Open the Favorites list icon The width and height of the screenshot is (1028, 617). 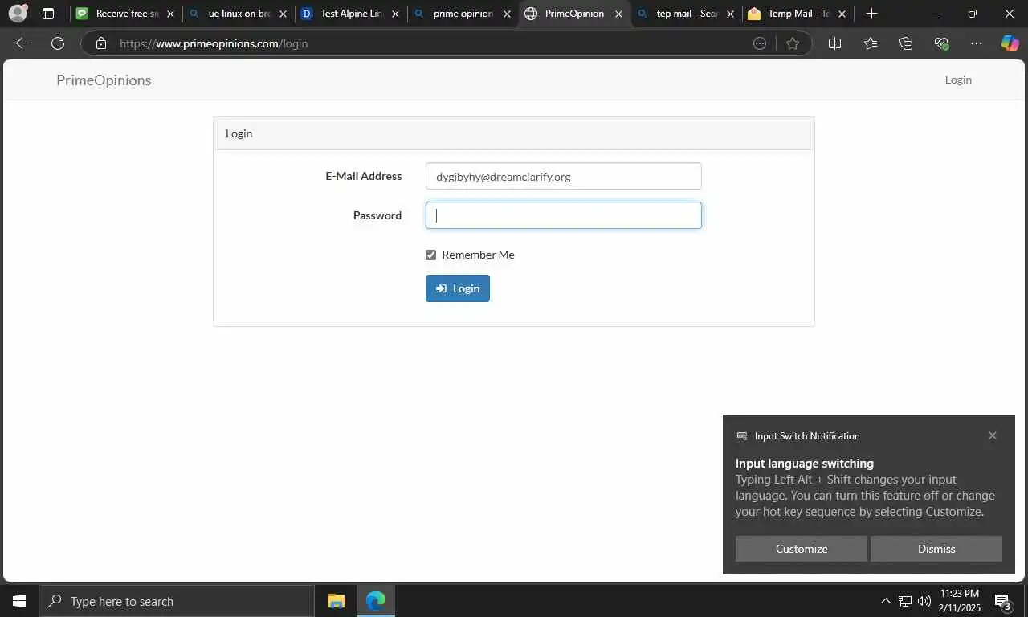coord(871,43)
